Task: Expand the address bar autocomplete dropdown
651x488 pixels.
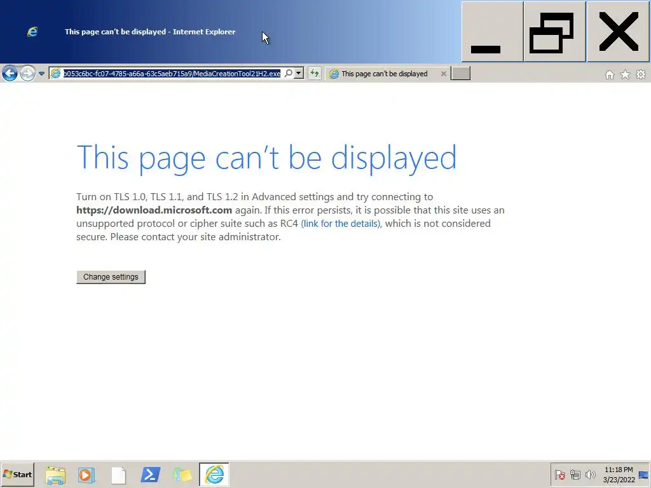Action: tap(299, 74)
